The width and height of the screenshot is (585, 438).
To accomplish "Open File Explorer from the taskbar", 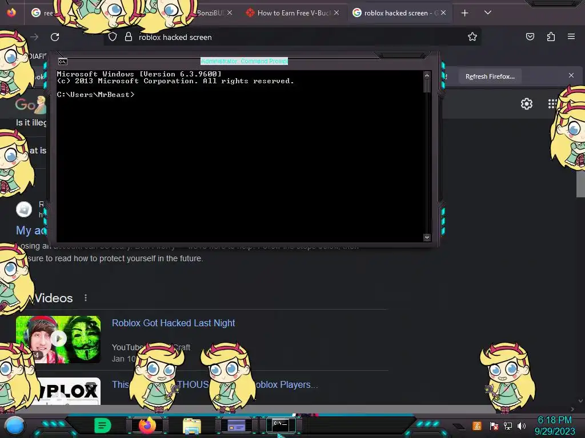I will [x=192, y=425].
